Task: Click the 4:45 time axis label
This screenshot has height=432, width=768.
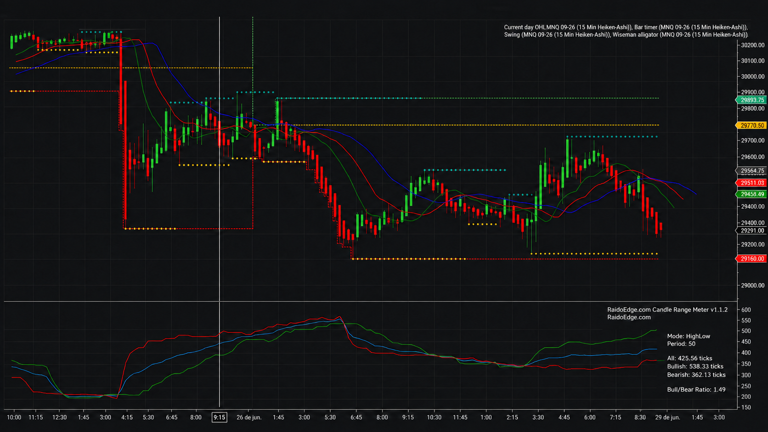Action: tap(564, 417)
